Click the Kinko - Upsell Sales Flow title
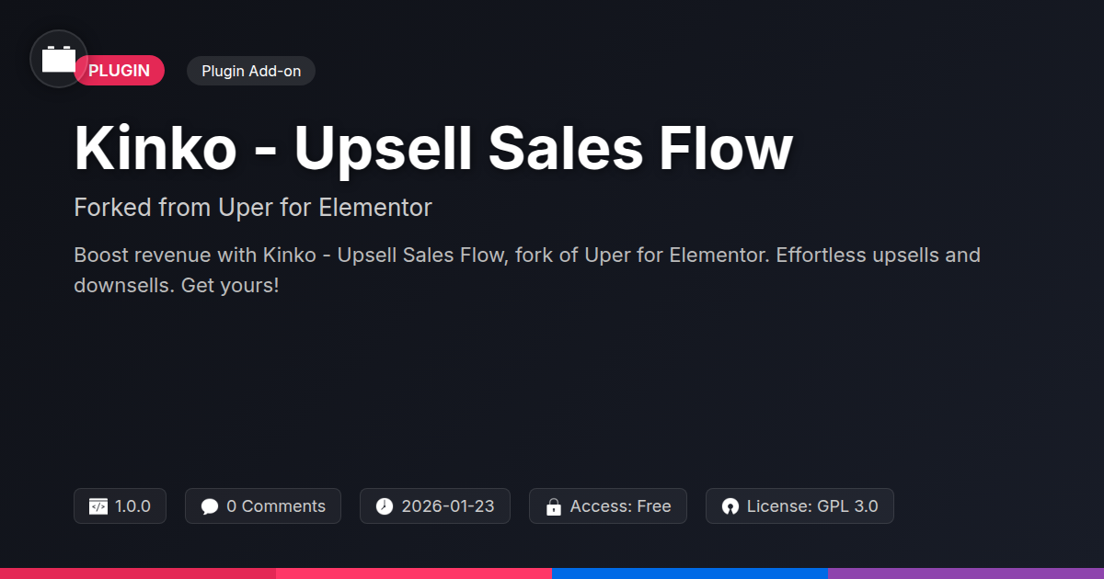Viewport: 1104px width, 579px height. pos(433,148)
